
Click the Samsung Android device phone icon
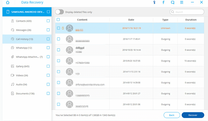(x=8, y=12)
